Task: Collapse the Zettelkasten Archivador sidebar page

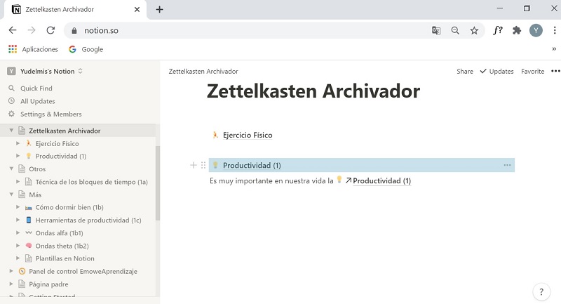Action: point(11,131)
